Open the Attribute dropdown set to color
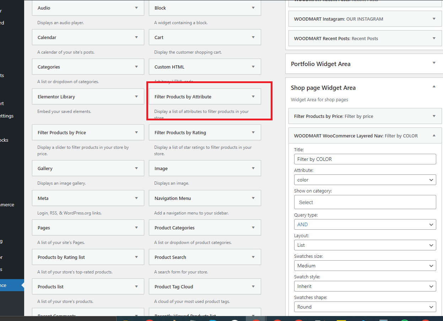443x321 pixels. coord(365,180)
